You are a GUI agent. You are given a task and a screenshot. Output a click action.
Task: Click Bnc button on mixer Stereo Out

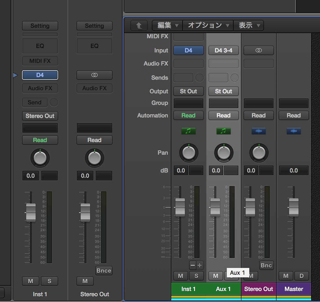tap(266, 265)
